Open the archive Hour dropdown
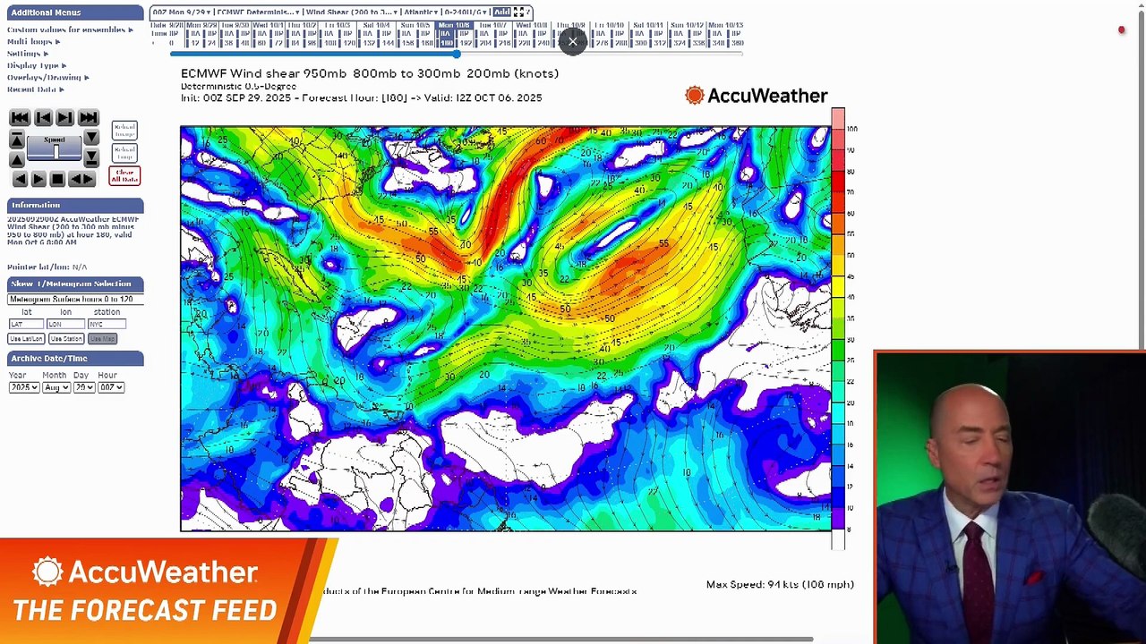This screenshot has width=1146, height=644. point(110,387)
